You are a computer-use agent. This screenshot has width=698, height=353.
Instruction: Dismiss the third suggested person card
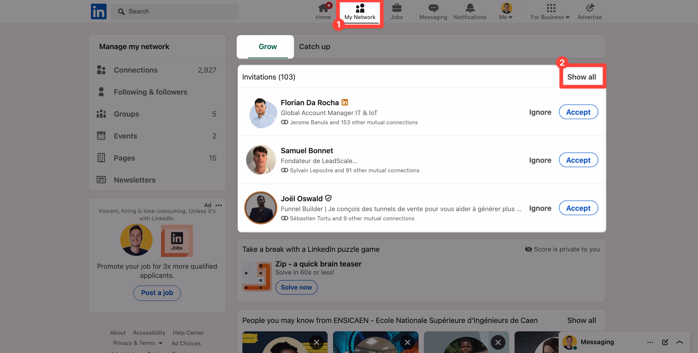pos(498,342)
